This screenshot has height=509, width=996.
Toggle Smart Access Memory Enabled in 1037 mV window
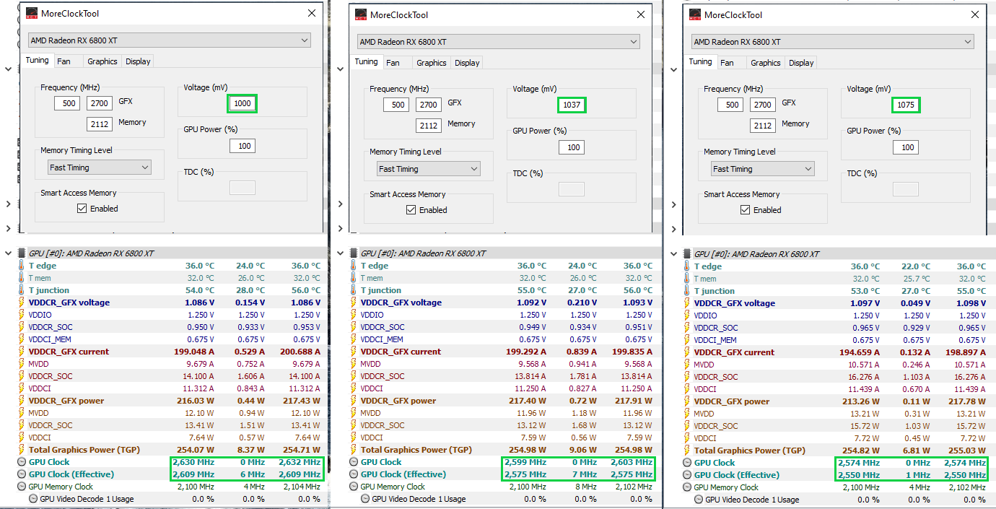click(x=411, y=210)
